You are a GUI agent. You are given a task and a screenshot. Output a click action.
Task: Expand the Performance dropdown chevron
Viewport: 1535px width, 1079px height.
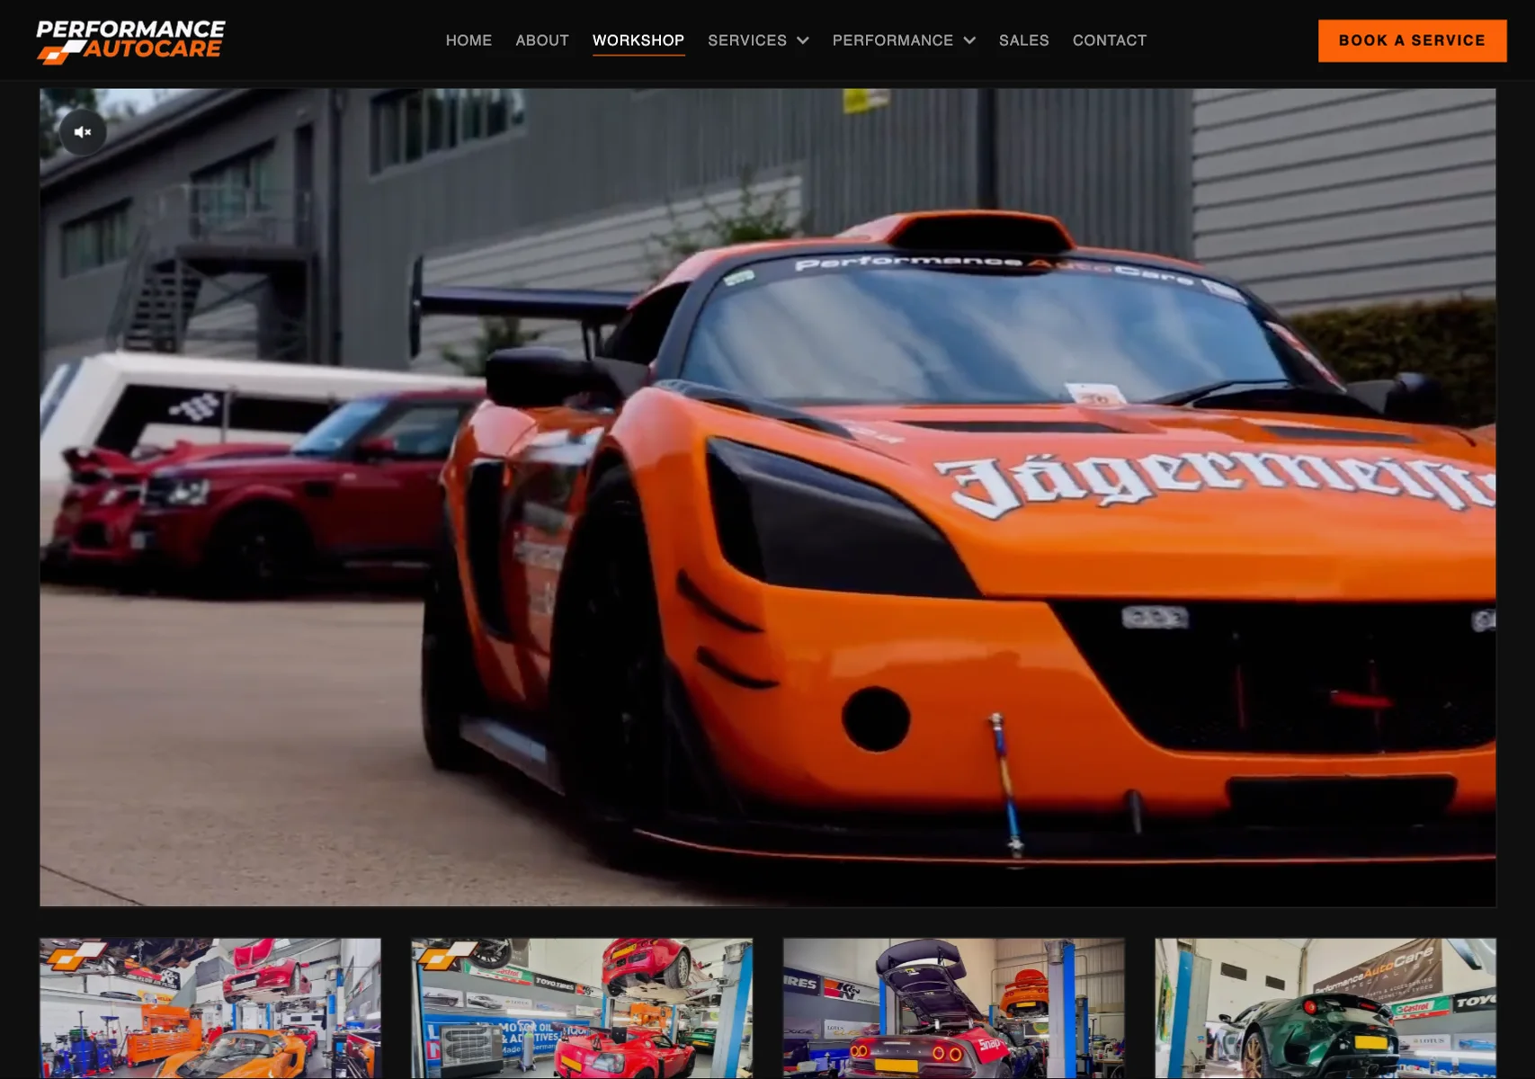tap(969, 40)
